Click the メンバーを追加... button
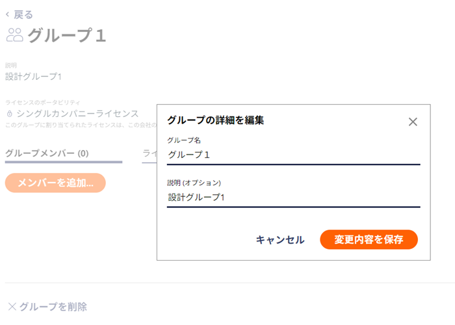This screenshot has height=325, width=455. [x=55, y=183]
